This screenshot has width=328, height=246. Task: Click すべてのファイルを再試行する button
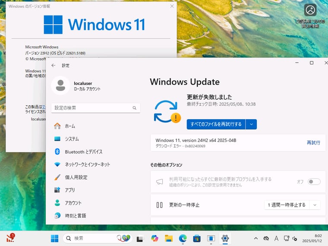pyautogui.click(x=216, y=124)
